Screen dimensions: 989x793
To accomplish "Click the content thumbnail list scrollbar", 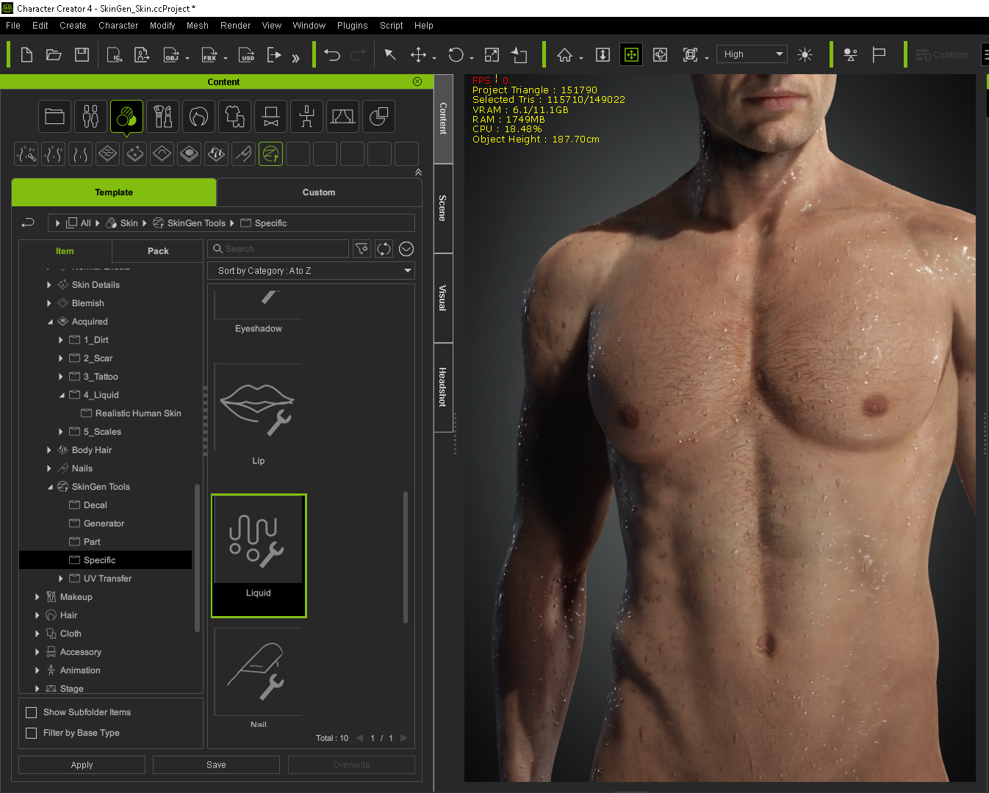I will (406, 557).
